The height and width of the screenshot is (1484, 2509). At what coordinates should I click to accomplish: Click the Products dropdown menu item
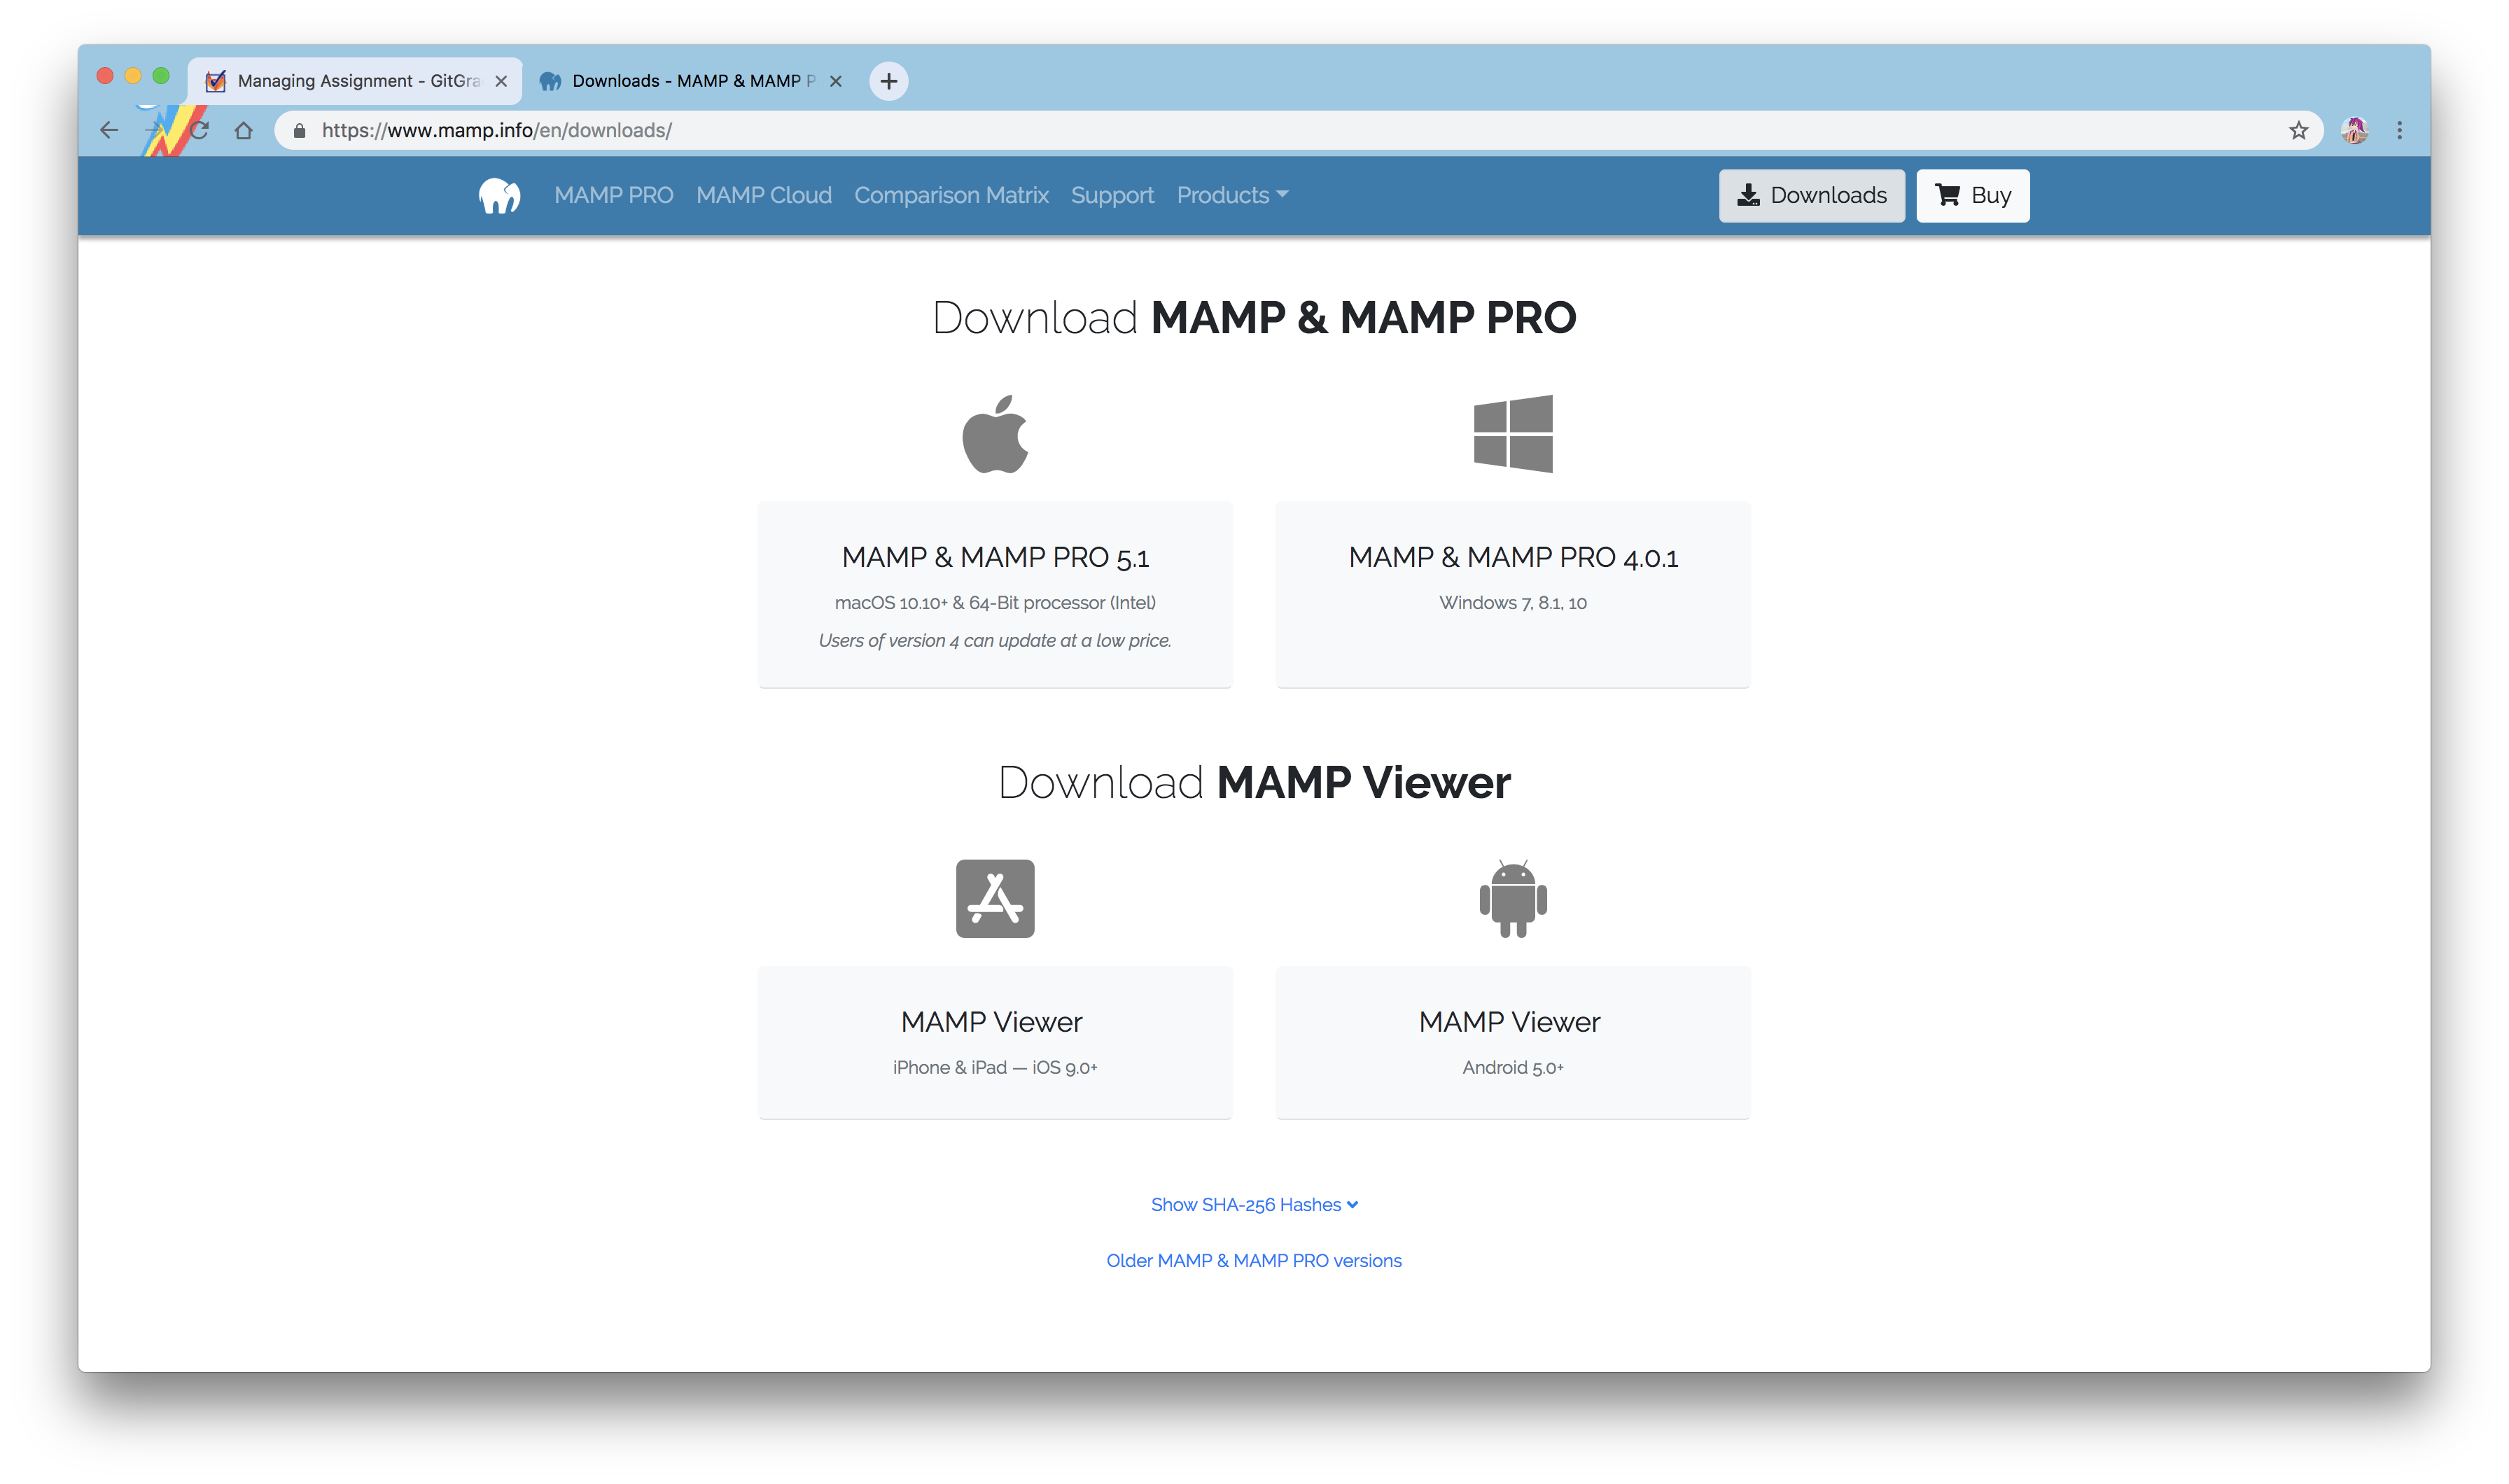tap(1231, 195)
